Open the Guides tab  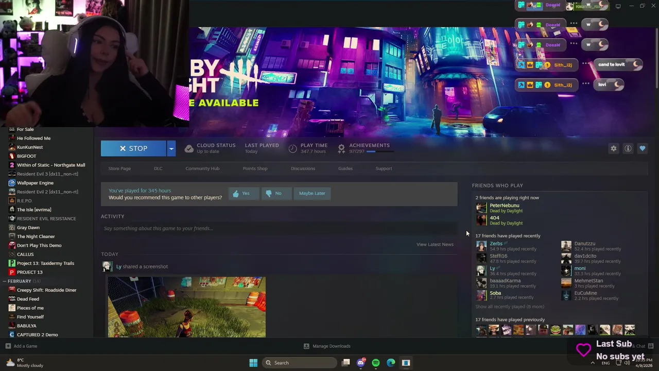(x=345, y=168)
